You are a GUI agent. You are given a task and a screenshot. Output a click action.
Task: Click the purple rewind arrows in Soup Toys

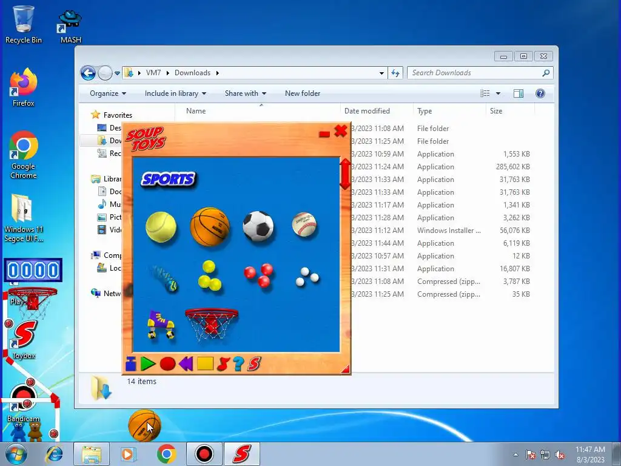(x=186, y=363)
